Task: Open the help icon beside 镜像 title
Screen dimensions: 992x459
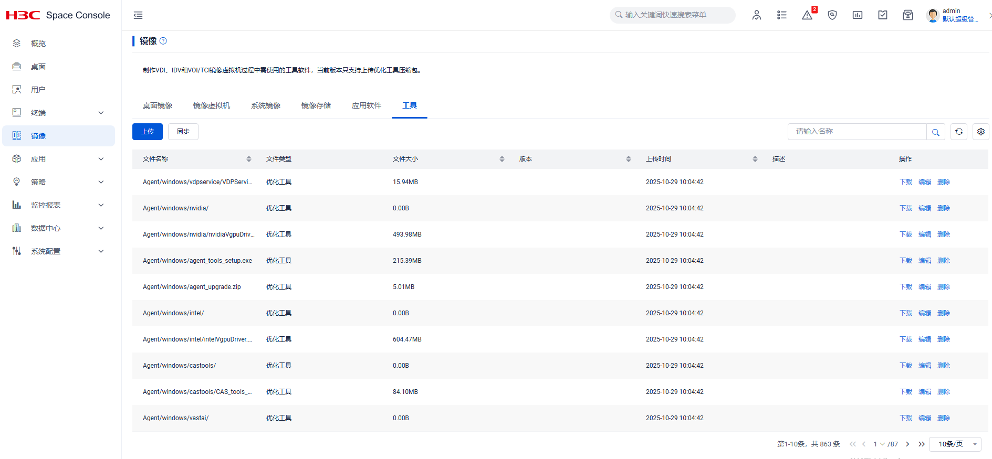Action: pyautogui.click(x=163, y=41)
